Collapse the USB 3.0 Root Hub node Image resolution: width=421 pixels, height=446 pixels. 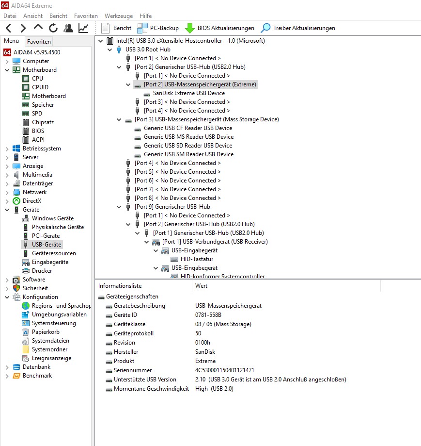110,50
